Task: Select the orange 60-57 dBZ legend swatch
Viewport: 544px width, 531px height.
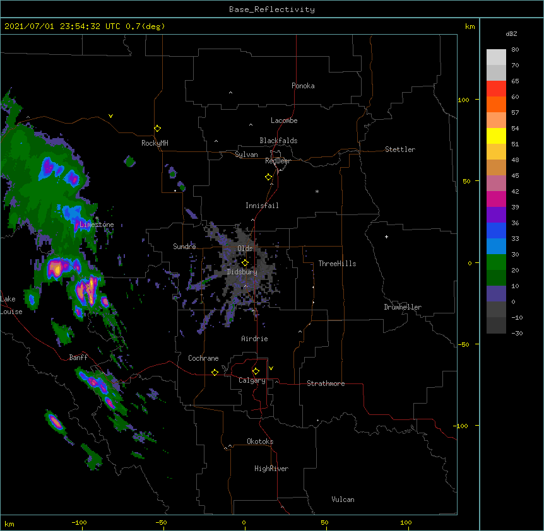Action: (x=496, y=104)
